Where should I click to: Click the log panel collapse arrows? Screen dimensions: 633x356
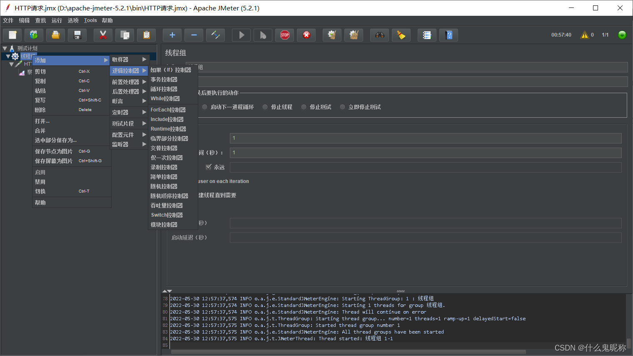point(167,291)
